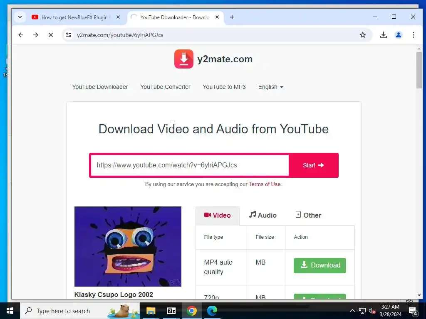This screenshot has height=319, width=426.
Task: Click the page vertical scrollbar thumb
Action: point(419,70)
